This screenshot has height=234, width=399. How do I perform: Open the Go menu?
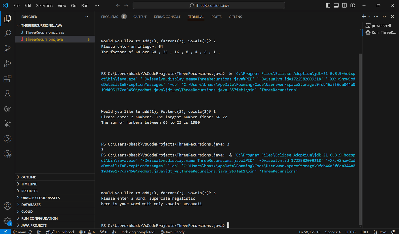point(74,6)
